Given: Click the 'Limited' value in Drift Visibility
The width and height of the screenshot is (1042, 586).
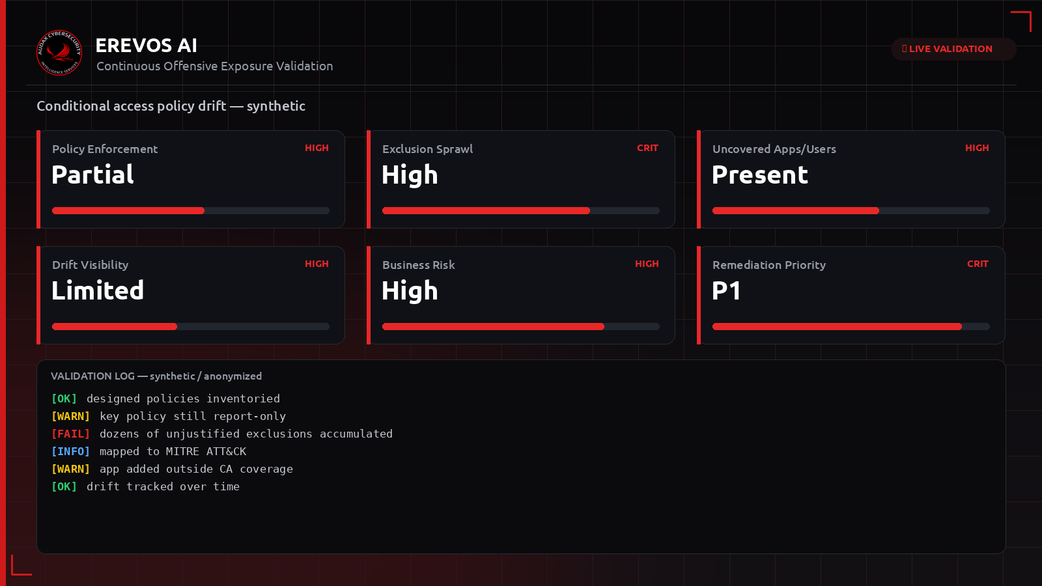Looking at the screenshot, I should pos(98,290).
